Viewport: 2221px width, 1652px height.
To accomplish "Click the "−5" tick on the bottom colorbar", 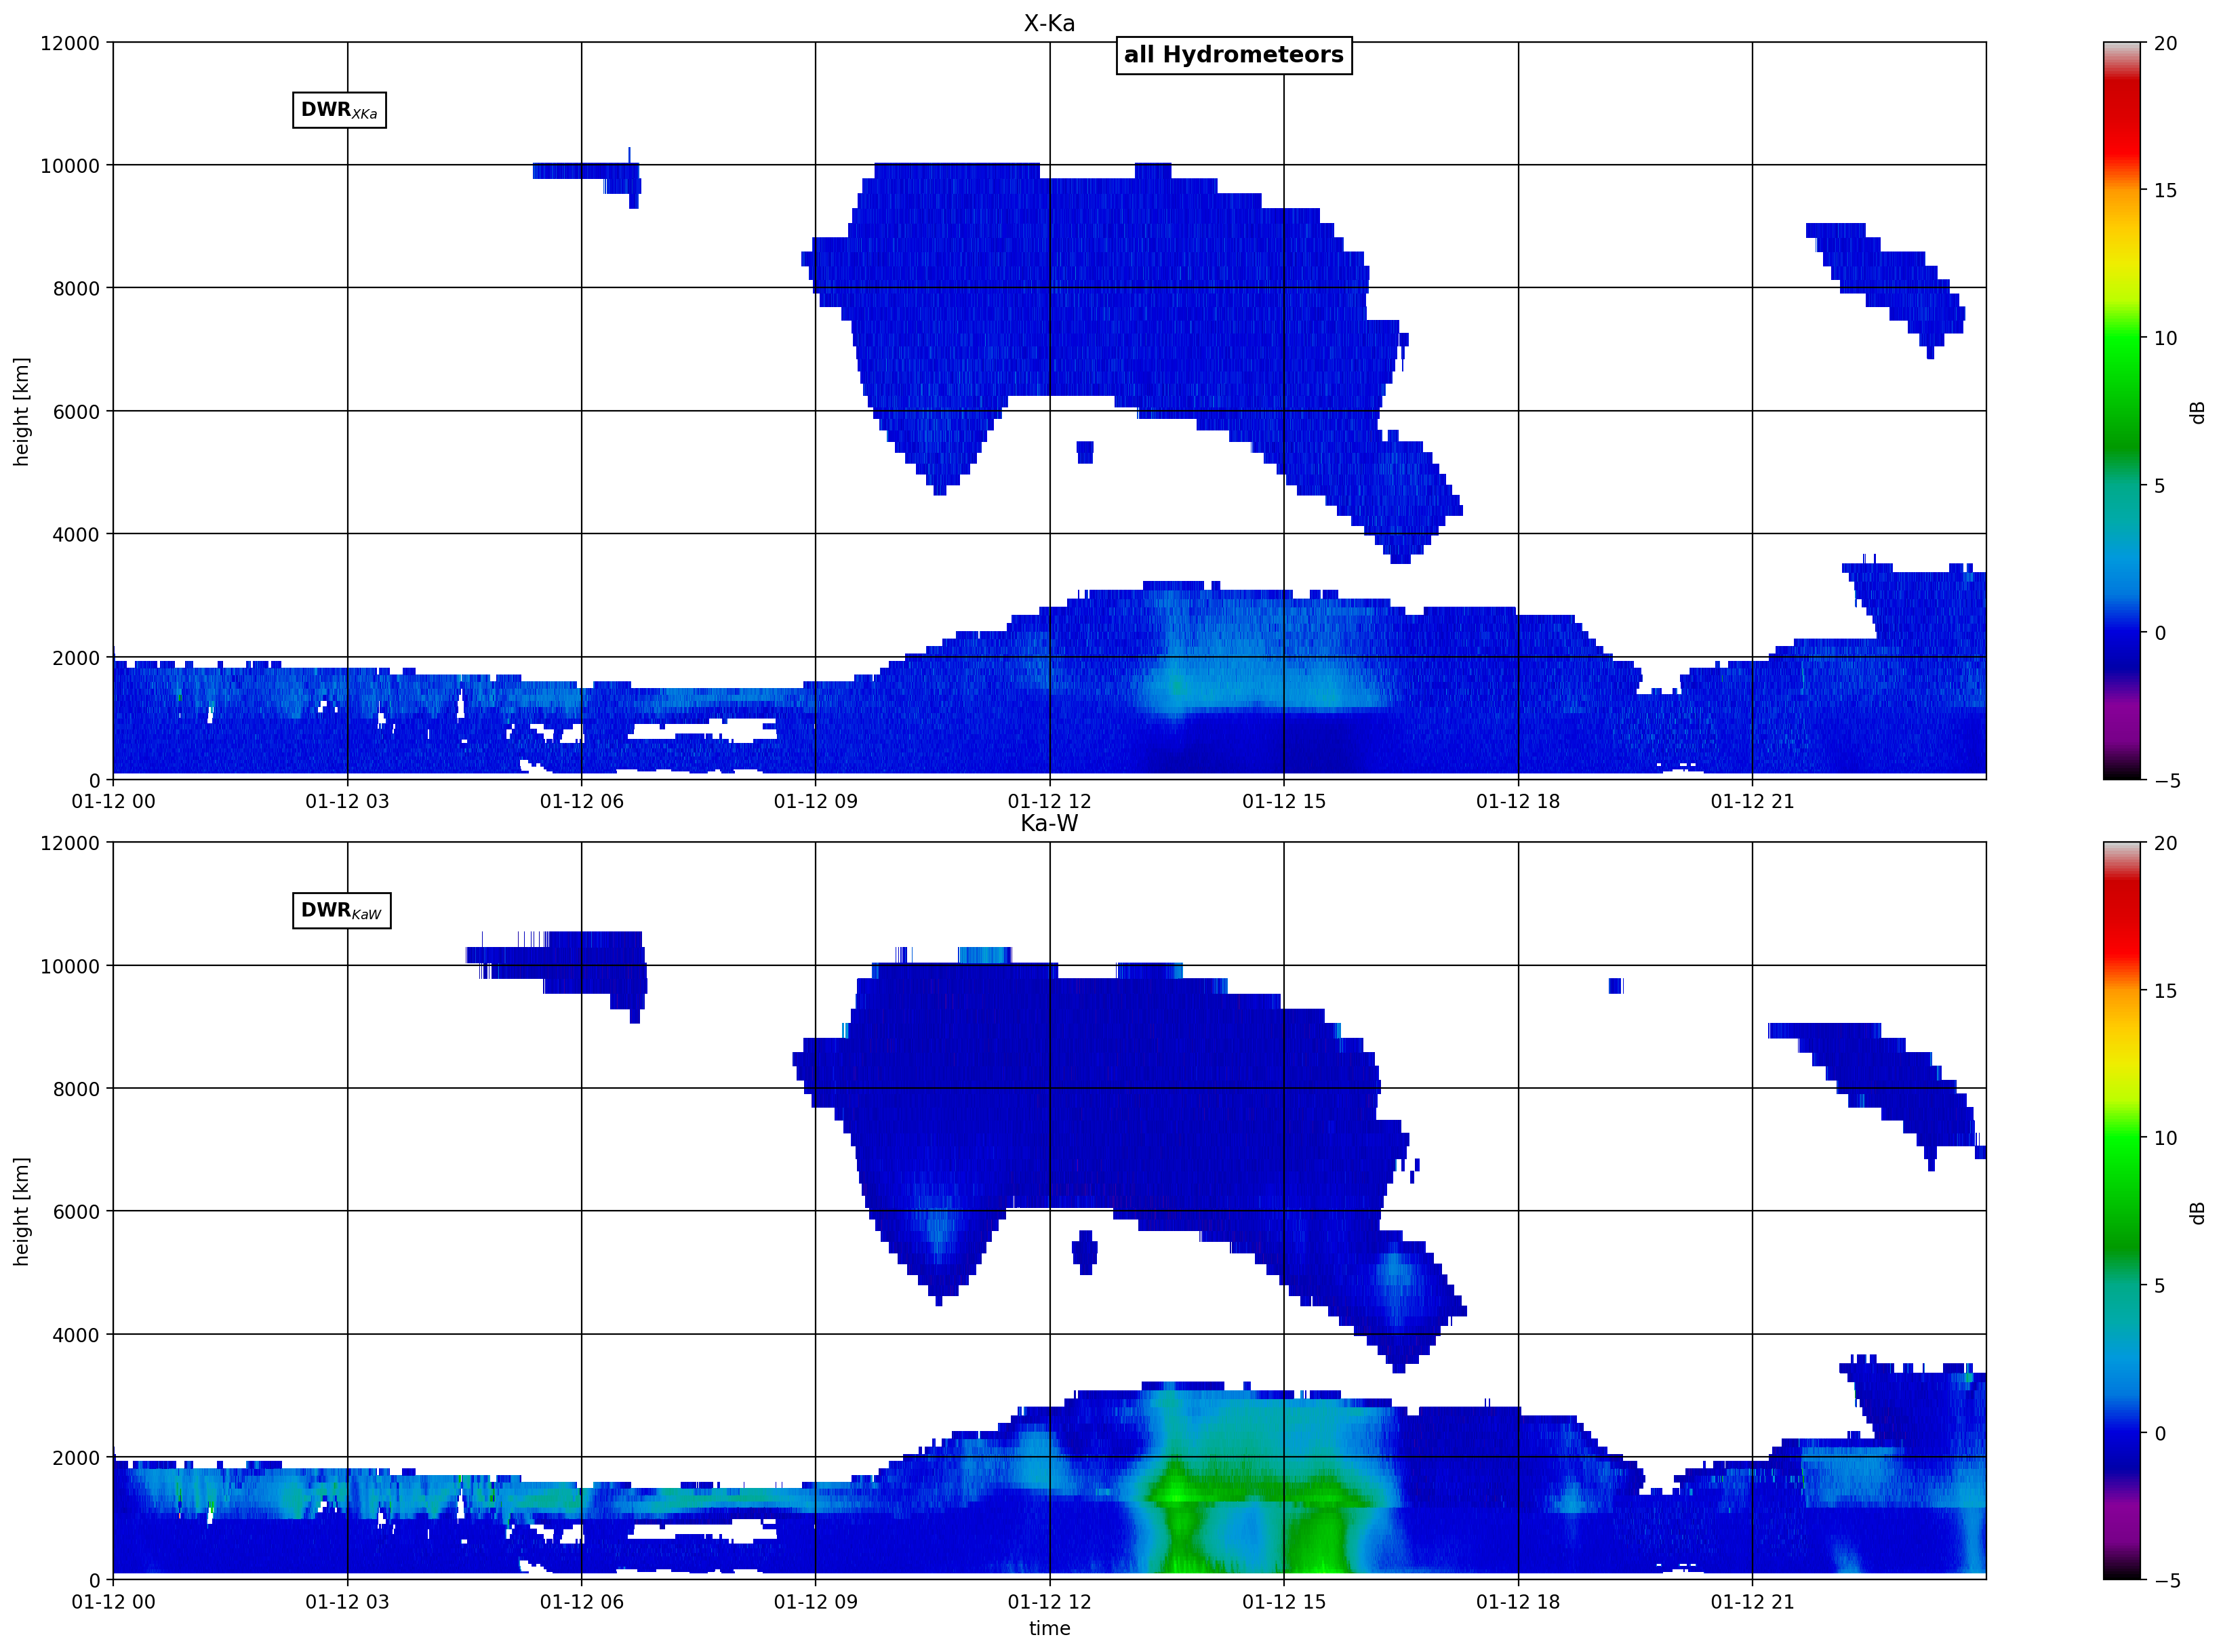I will click(2167, 1581).
